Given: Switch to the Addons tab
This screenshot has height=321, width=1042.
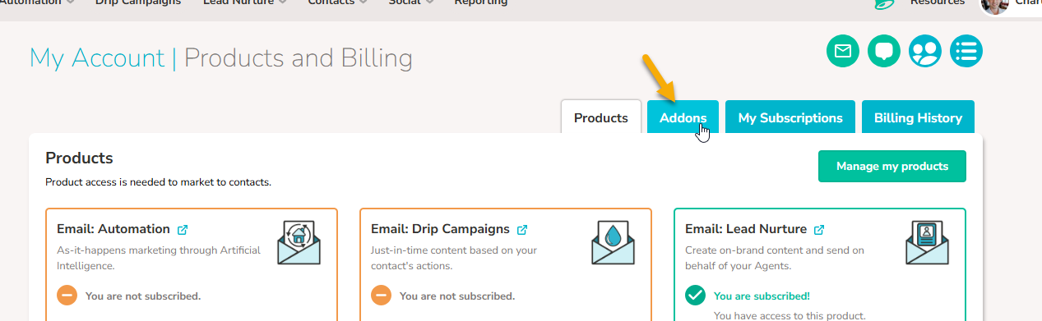Looking at the screenshot, I should tap(683, 117).
